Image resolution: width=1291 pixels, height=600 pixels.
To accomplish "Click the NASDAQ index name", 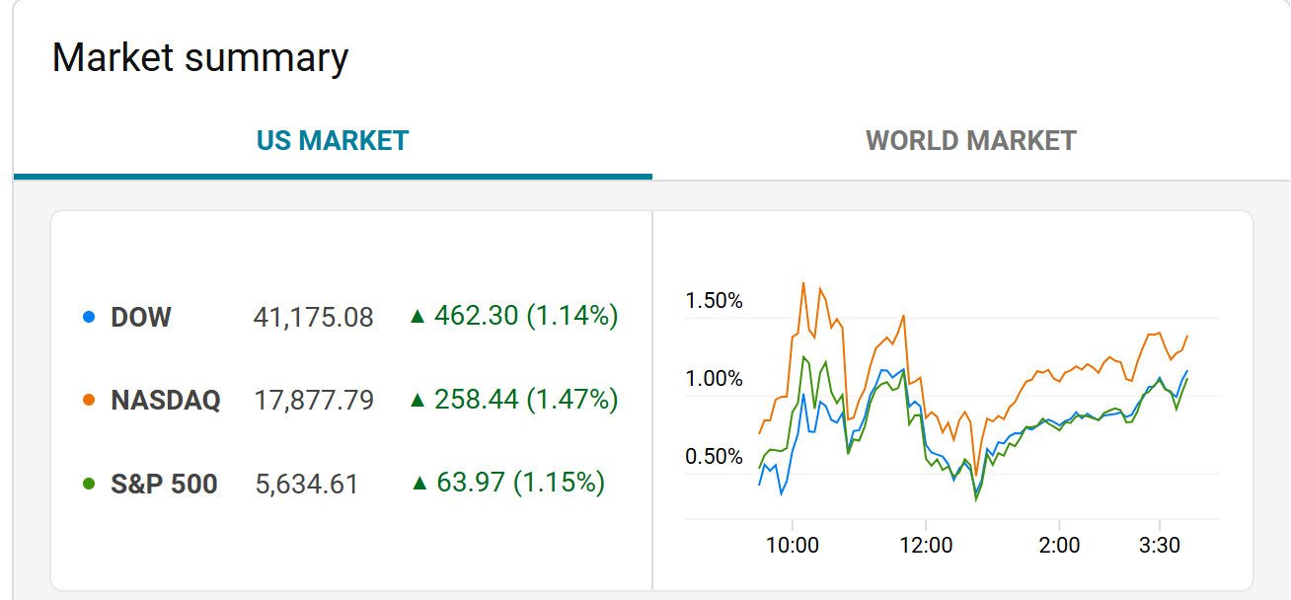I will (x=166, y=400).
